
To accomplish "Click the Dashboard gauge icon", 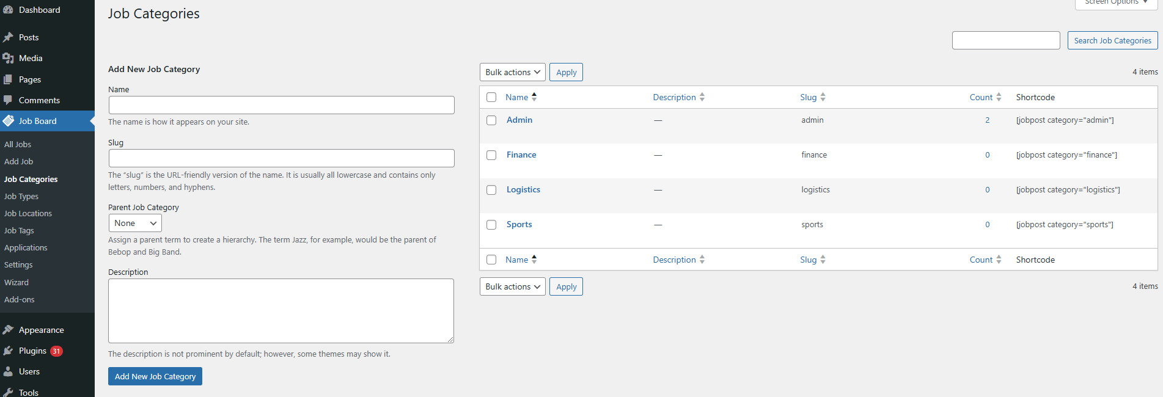I will point(8,10).
